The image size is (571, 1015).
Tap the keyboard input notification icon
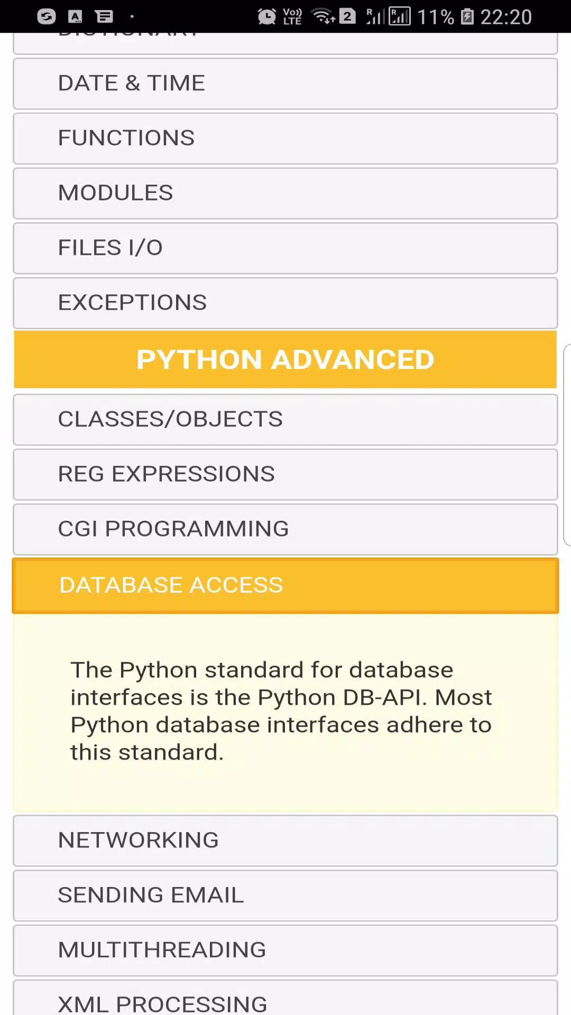click(75, 17)
